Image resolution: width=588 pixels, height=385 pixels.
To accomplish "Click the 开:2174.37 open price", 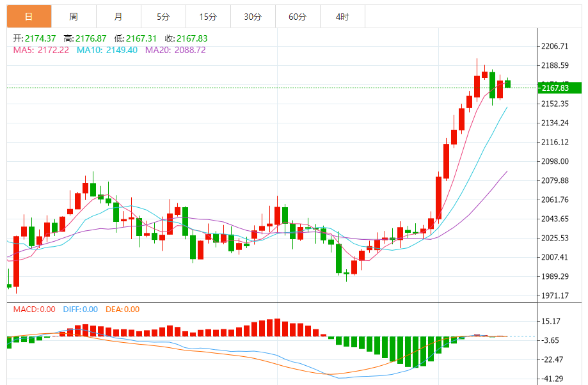I will click(x=35, y=38).
